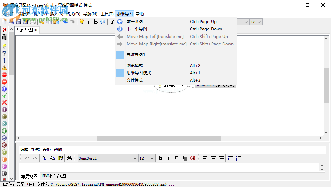The image size is (331, 187).
Task: Switch to 布局视图 tab
Action: (x=29, y=176)
